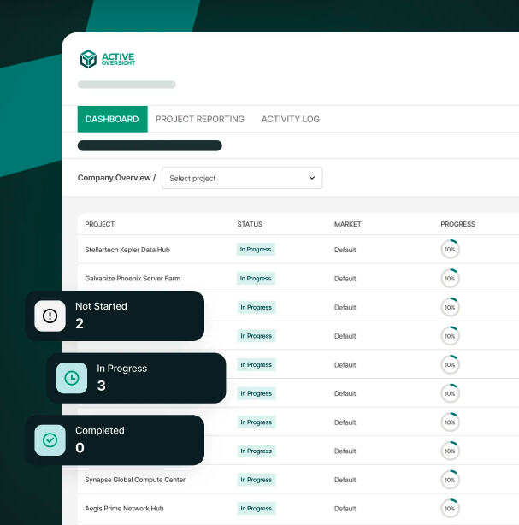519x525 pixels.
Task: Click In Progress badge for Aegis Prime
Action: click(x=257, y=509)
